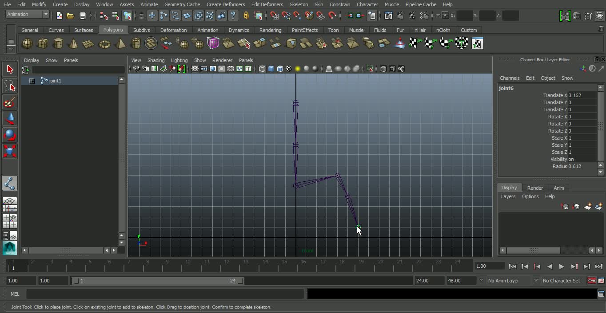Start an IPR render

tap(412, 16)
